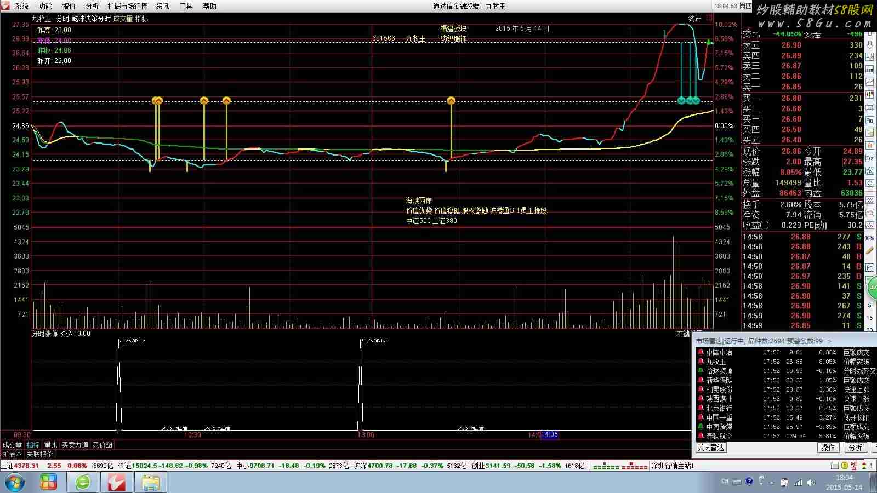
Task: Switch to the 买卖力道 tab
Action: pos(75,445)
